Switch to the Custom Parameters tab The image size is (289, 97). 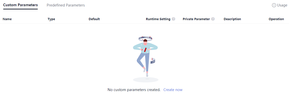tap(20, 5)
